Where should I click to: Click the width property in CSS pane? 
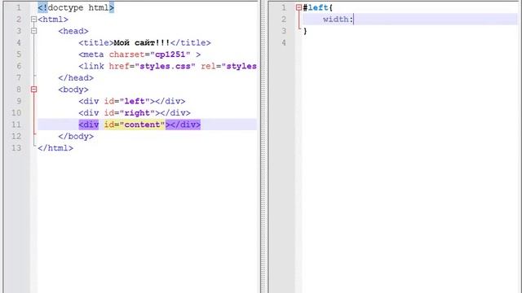(x=335, y=20)
